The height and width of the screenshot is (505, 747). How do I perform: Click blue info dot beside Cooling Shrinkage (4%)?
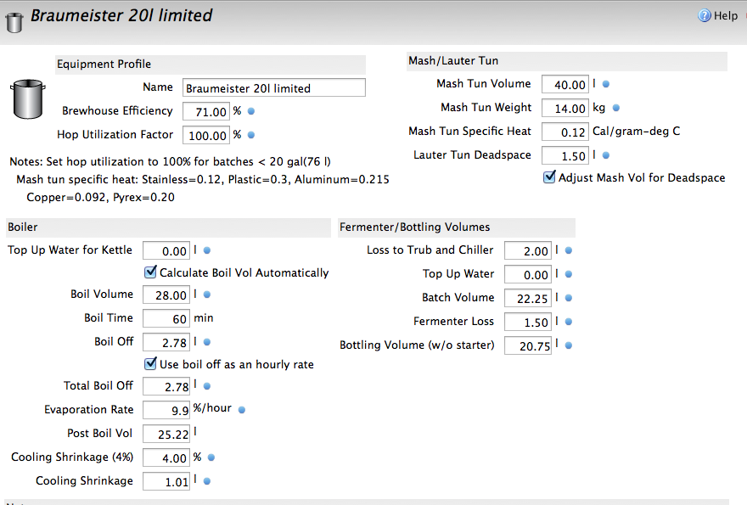[x=211, y=457]
